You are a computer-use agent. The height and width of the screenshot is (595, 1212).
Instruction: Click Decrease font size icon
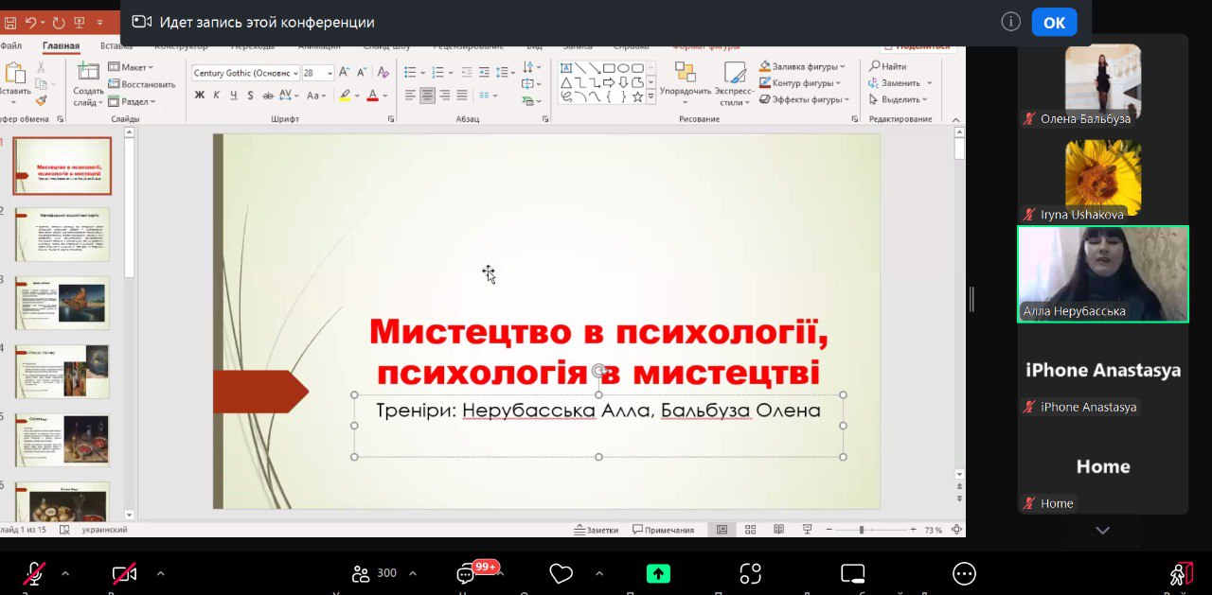[361, 72]
